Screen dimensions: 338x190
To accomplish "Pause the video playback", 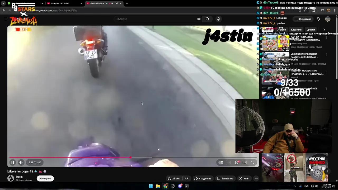I will (12, 162).
